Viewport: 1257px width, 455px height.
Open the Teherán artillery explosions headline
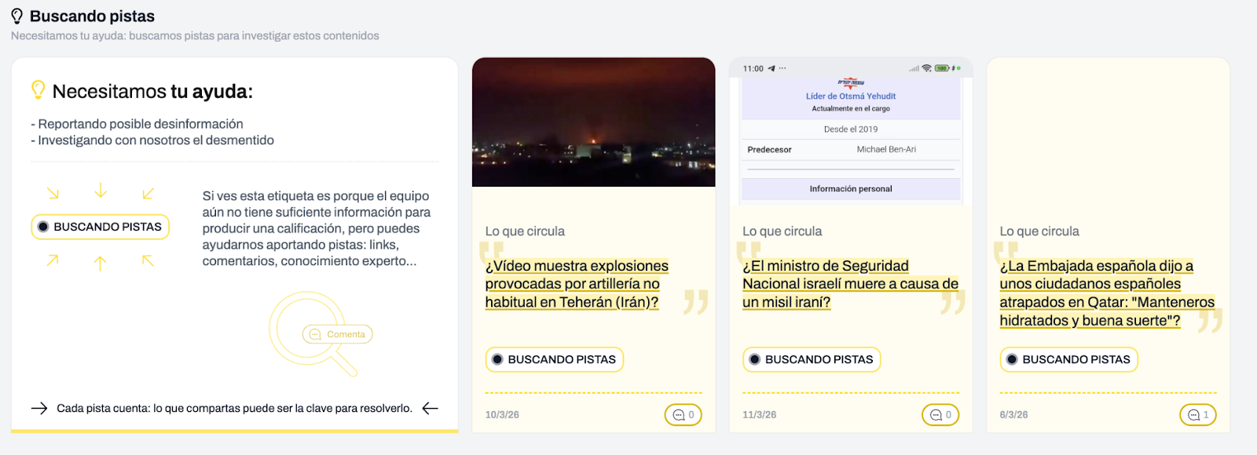[576, 284]
